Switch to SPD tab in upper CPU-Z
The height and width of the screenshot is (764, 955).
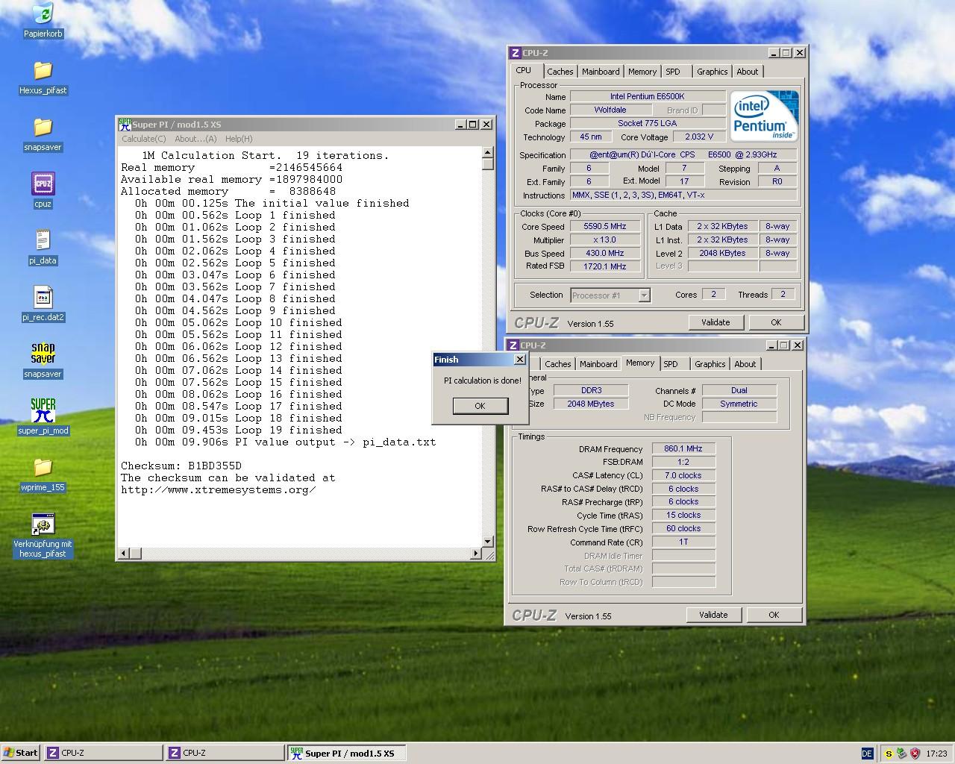(673, 72)
